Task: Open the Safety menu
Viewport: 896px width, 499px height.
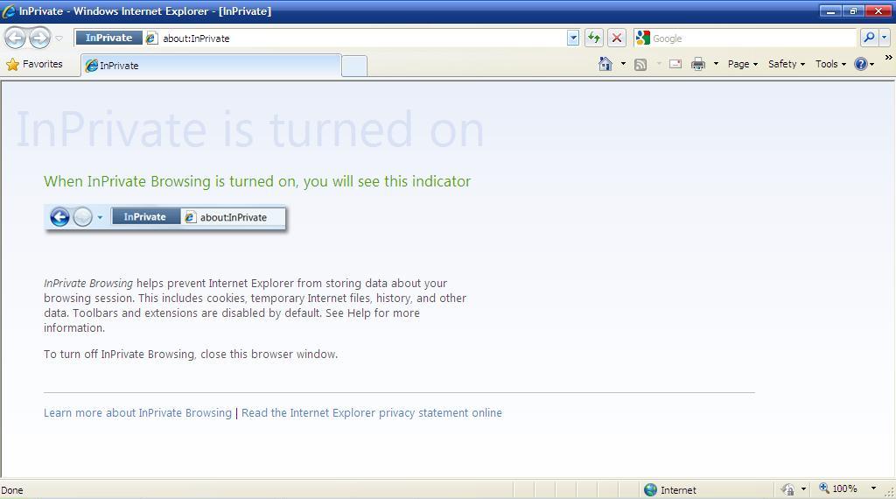Action: click(787, 64)
